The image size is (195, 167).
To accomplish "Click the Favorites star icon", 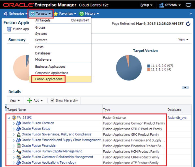I will tap(56, 14).
